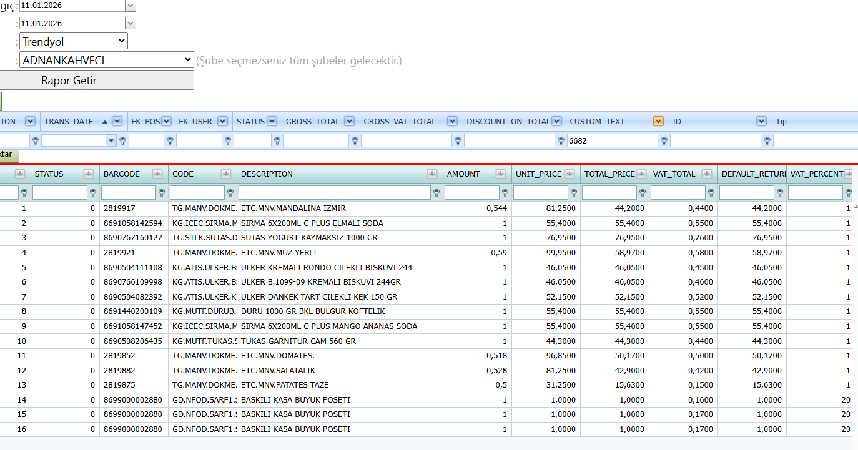Open the Trendyol platform dropdown
858x450 pixels.
pyautogui.click(x=74, y=42)
